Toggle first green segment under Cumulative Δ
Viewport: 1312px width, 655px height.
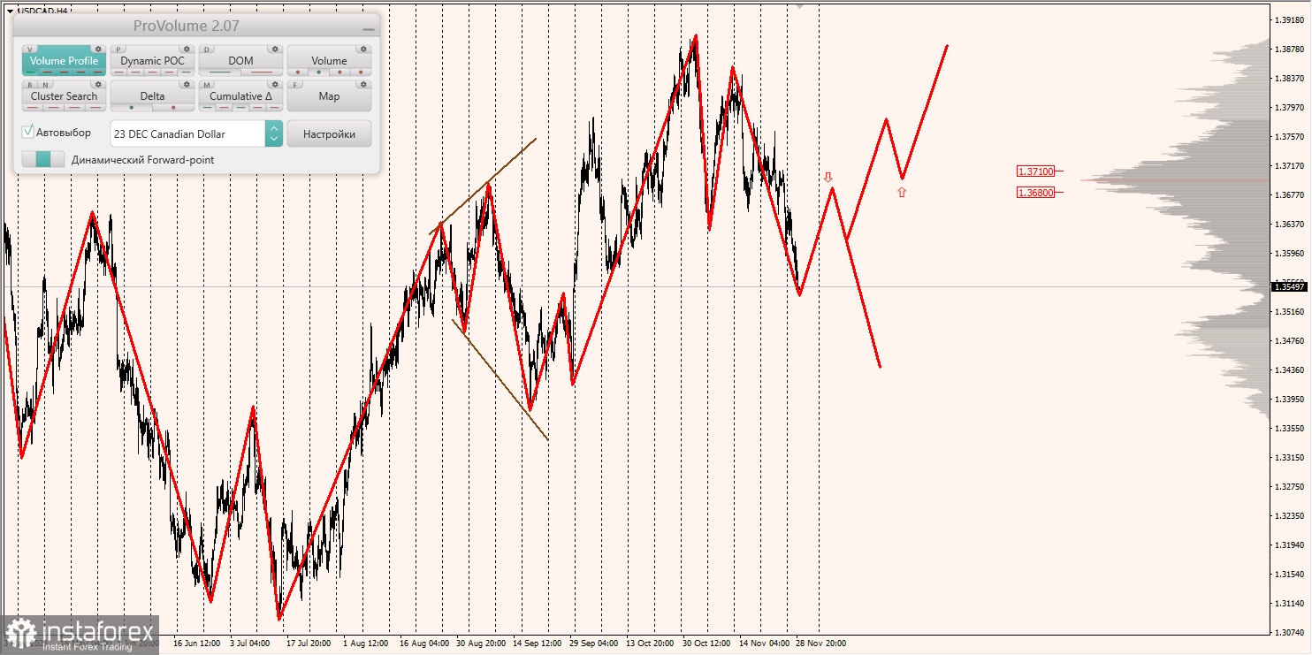[x=207, y=107]
